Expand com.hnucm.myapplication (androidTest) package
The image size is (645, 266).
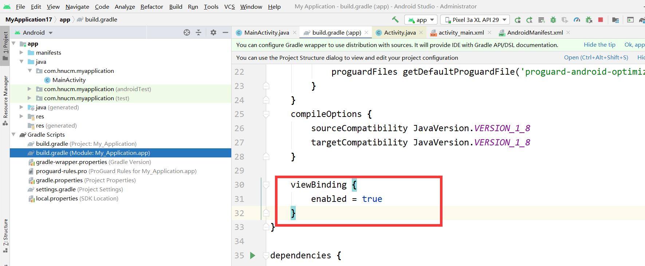30,89
